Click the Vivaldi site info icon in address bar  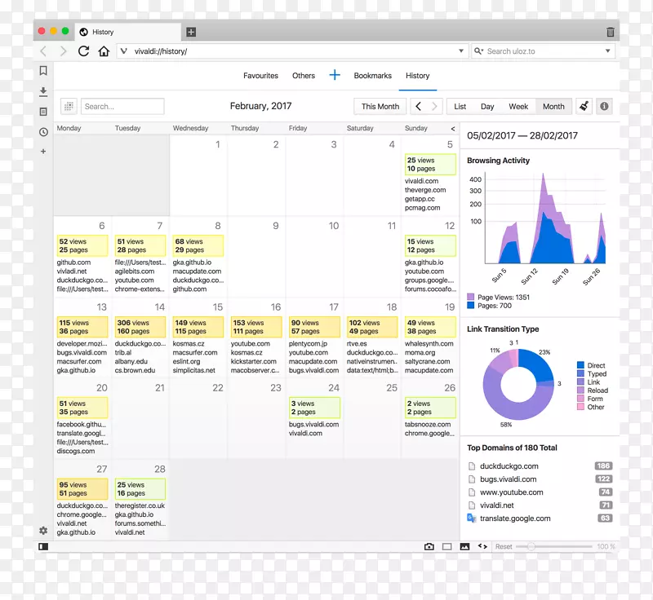[x=124, y=51]
